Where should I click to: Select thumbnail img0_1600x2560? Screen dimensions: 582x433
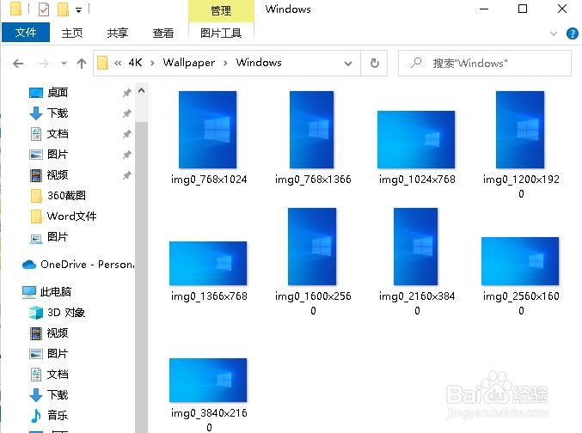click(312, 247)
